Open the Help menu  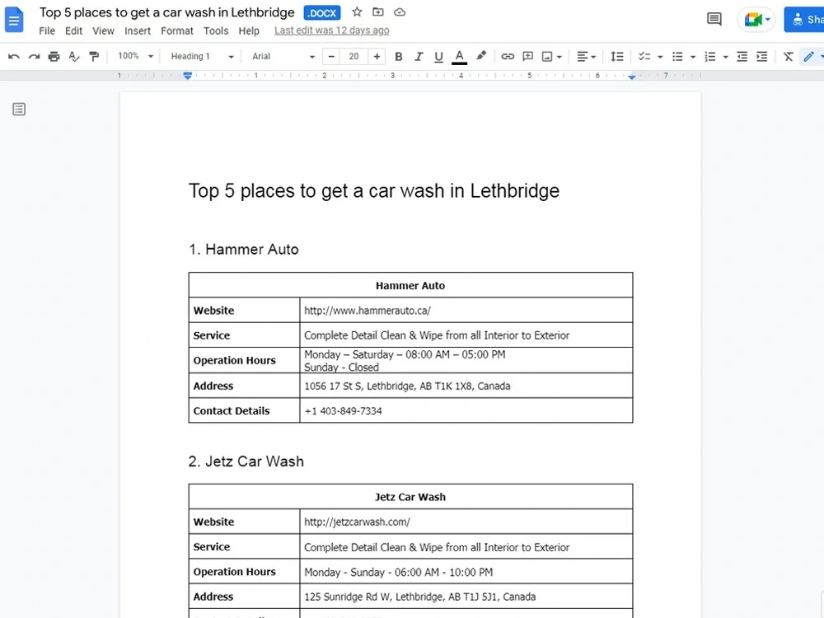[x=249, y=31]
